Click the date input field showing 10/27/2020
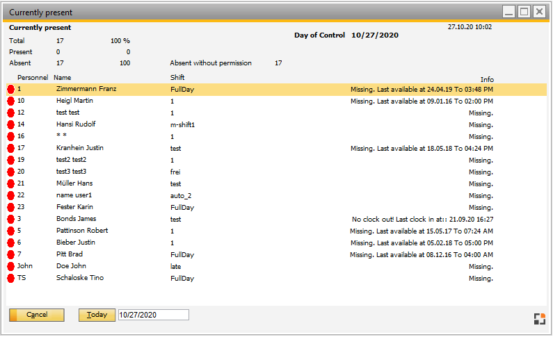Screen dimensions: 553x337 tap(153, 315)
